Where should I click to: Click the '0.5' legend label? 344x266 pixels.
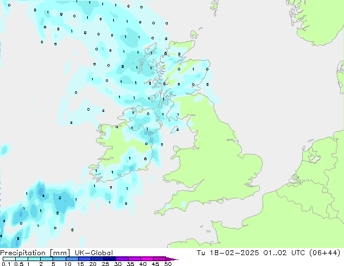[x=19, y=264]
